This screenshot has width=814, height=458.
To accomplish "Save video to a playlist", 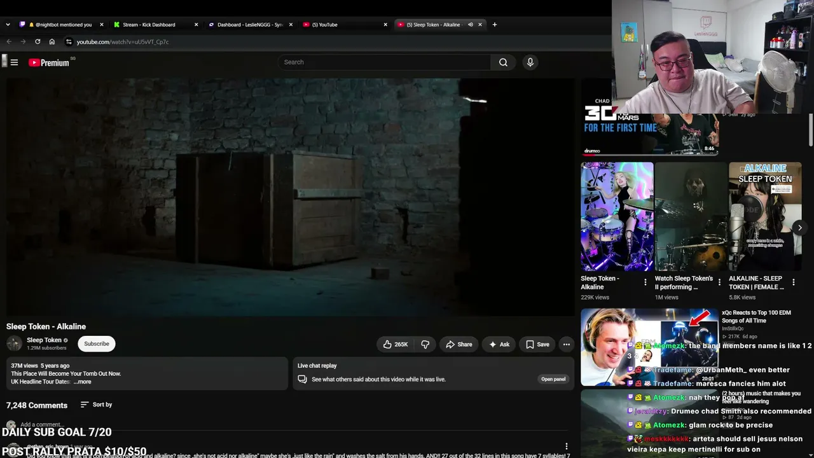I will [x=537, y=344].
